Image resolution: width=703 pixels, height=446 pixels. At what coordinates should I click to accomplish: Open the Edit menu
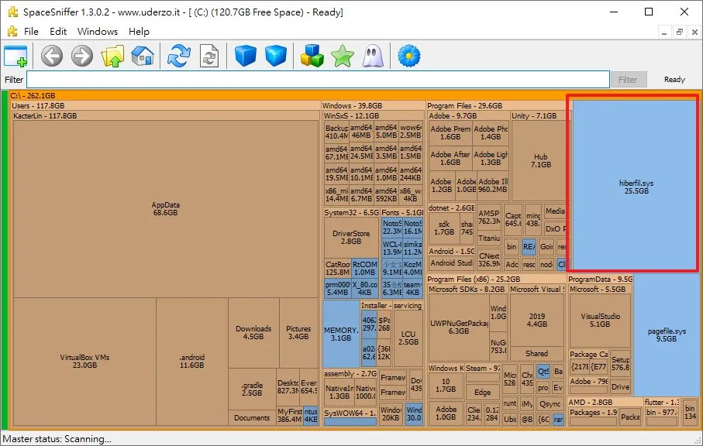point(58,31)
